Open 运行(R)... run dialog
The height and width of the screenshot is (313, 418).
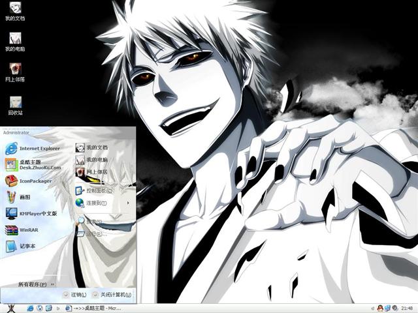tap(91, 234)
